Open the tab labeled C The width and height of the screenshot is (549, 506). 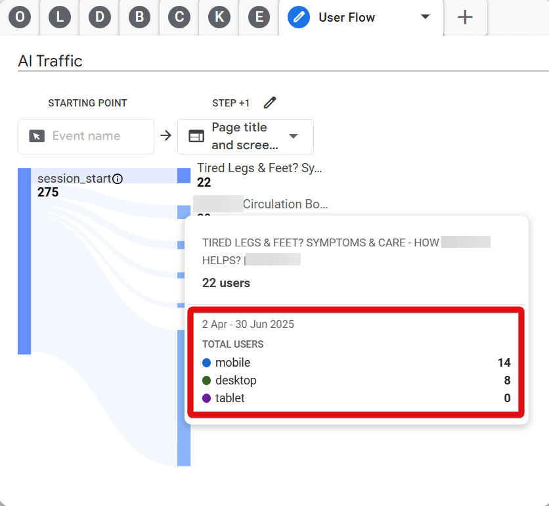tap(179, 17)
